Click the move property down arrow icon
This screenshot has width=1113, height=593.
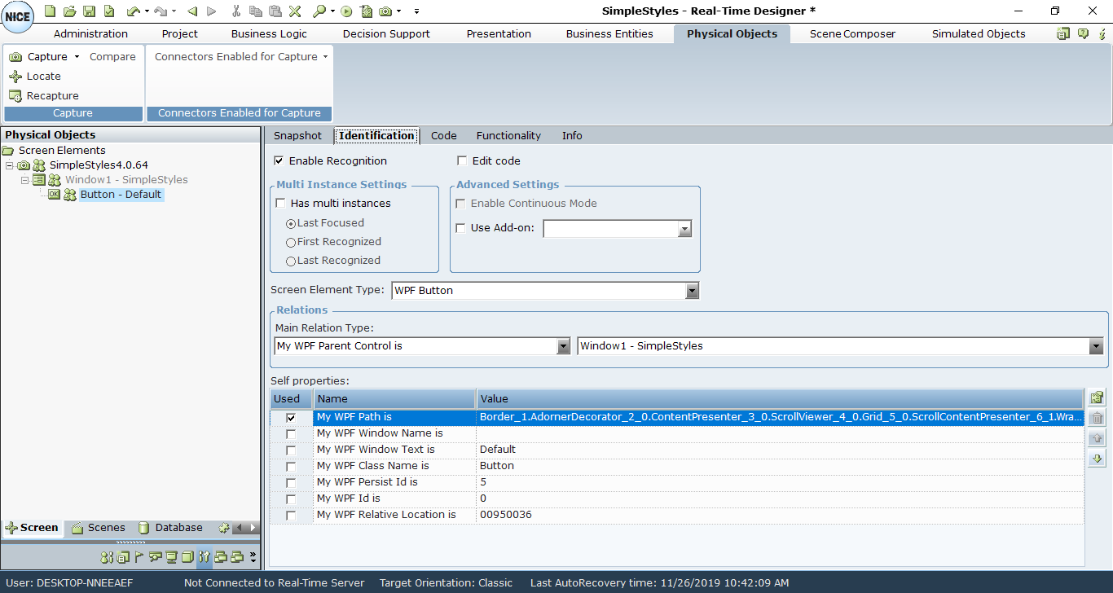click(x=1097, y=459)
